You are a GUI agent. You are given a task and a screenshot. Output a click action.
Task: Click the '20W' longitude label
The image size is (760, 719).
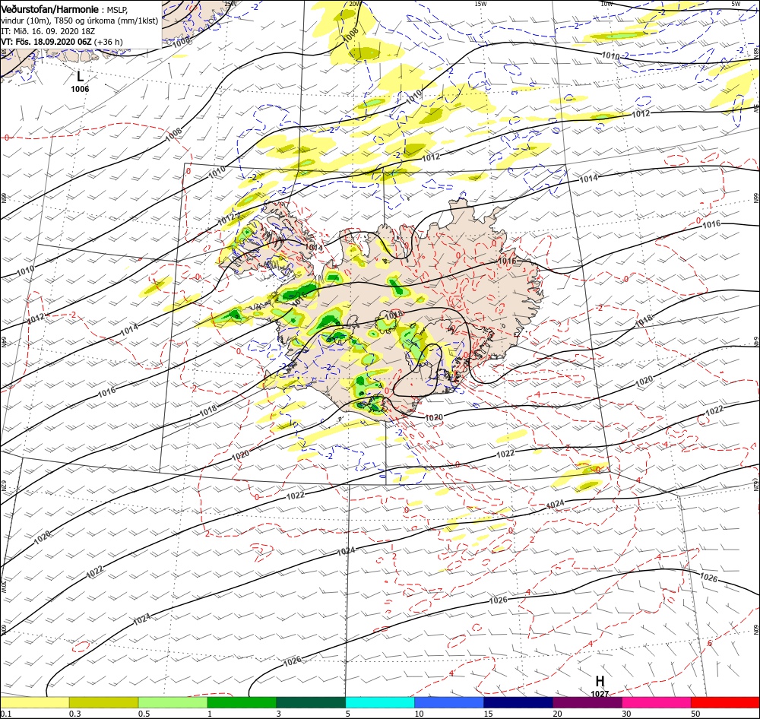354,3
